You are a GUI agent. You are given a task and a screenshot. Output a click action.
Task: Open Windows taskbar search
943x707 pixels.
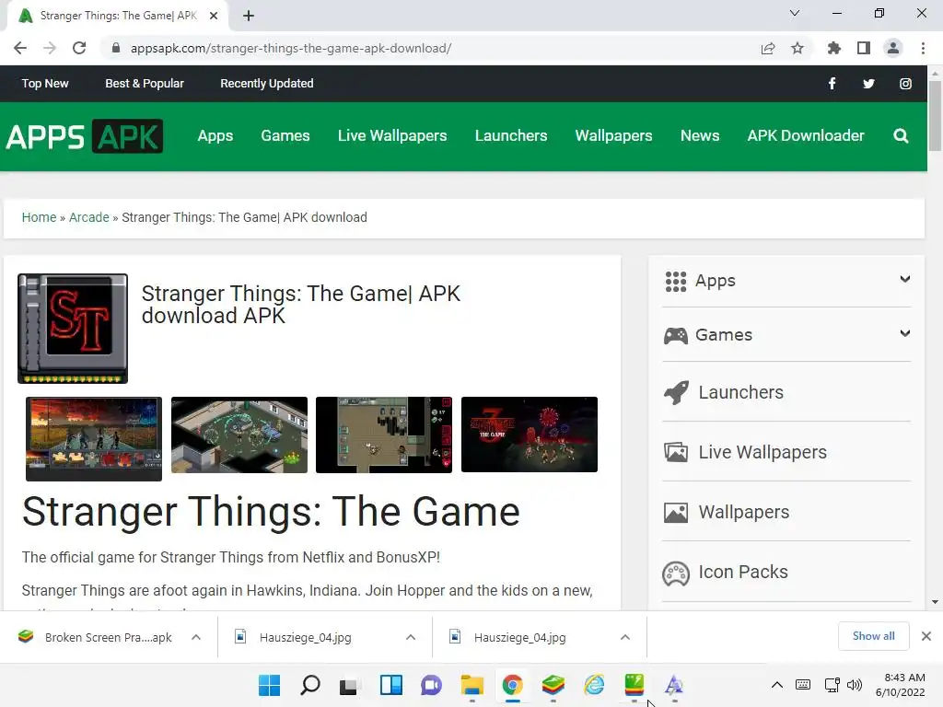click(x=309, y=685)
